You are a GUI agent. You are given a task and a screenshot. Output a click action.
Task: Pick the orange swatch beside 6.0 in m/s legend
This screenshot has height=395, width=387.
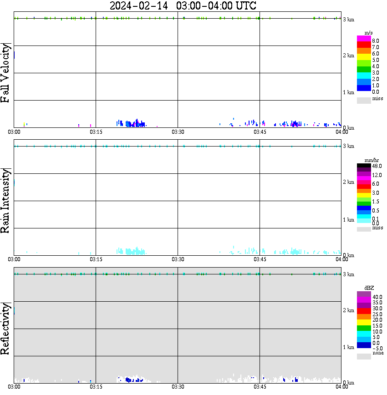(364, 51)
